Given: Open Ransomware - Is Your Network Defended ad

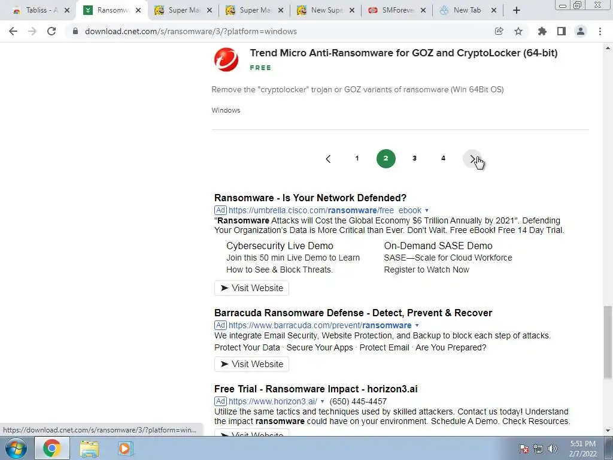Looking at the screenshot, I should (311, 198).
